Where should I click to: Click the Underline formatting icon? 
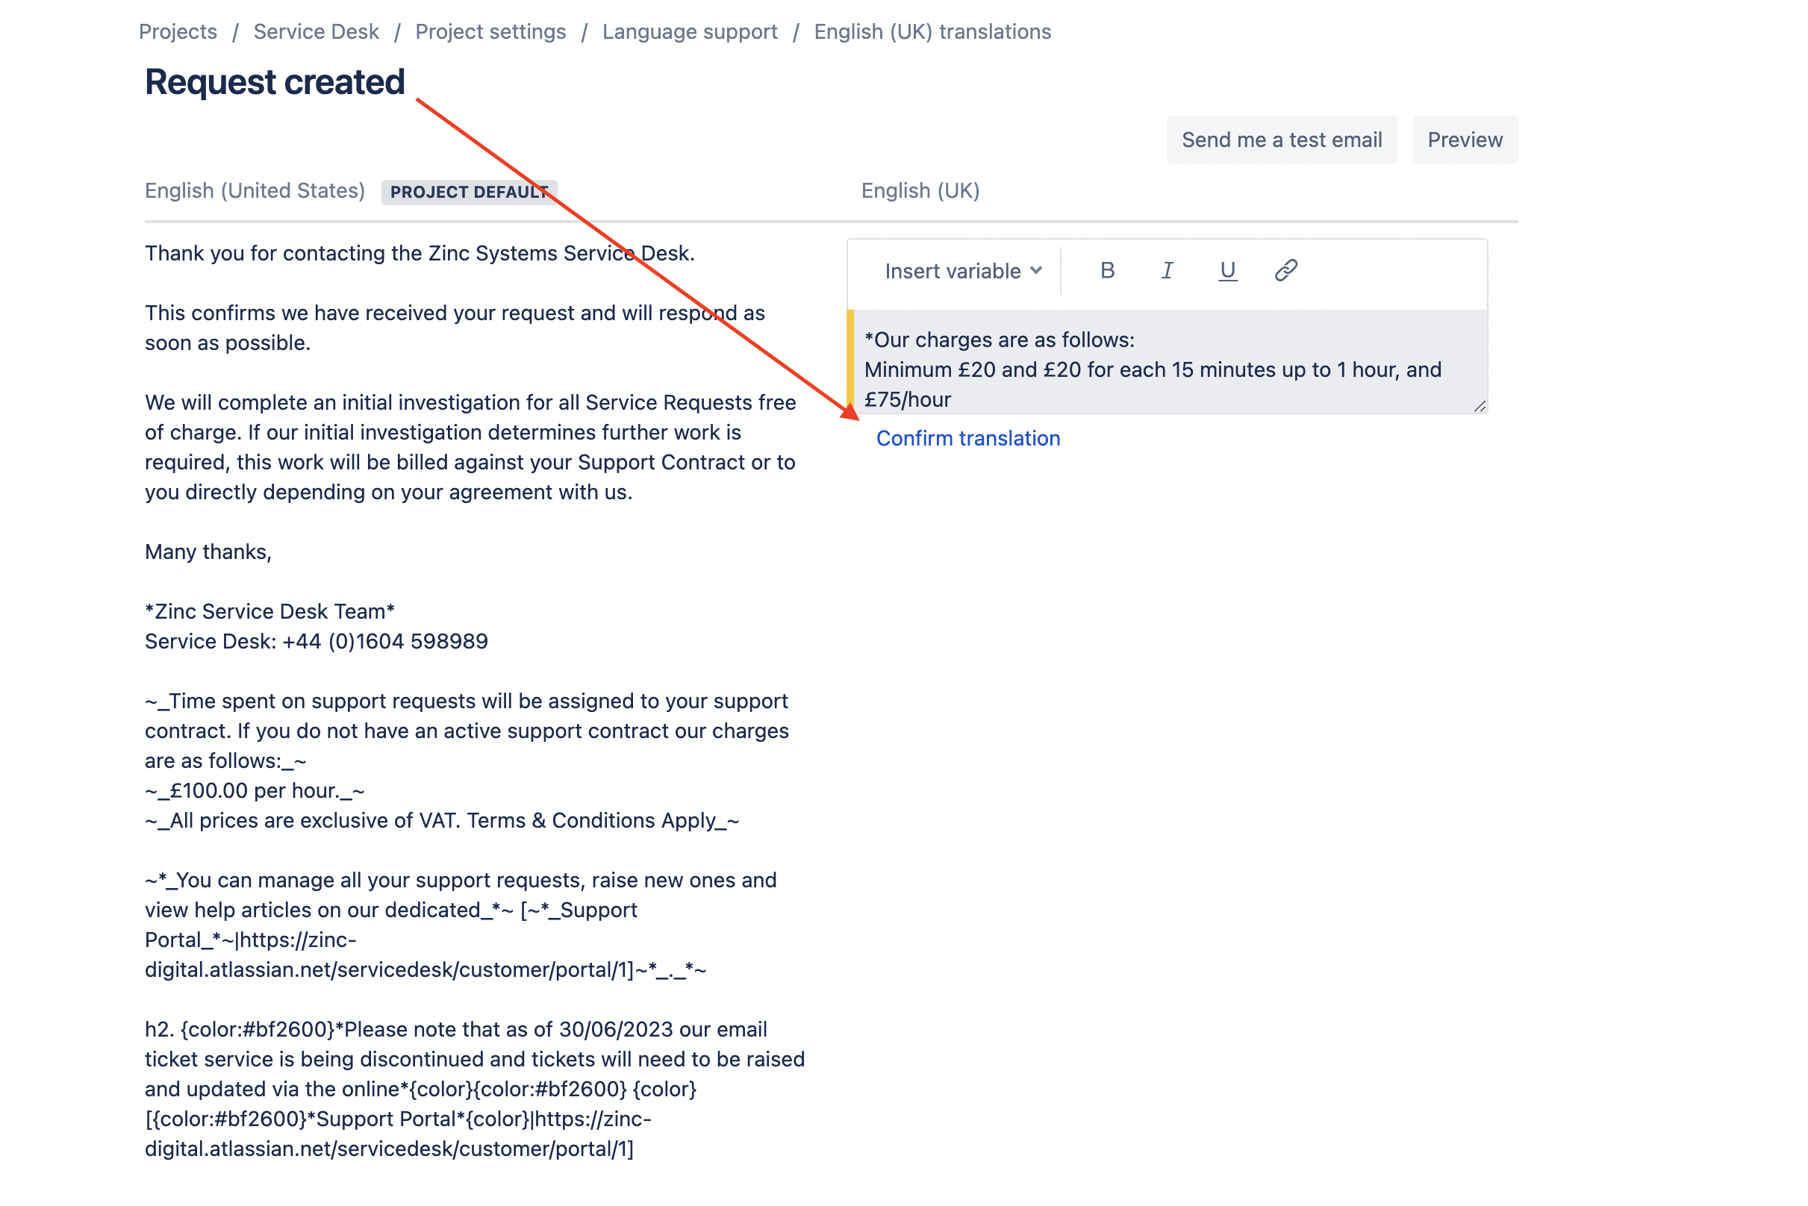coord(1226,269)
